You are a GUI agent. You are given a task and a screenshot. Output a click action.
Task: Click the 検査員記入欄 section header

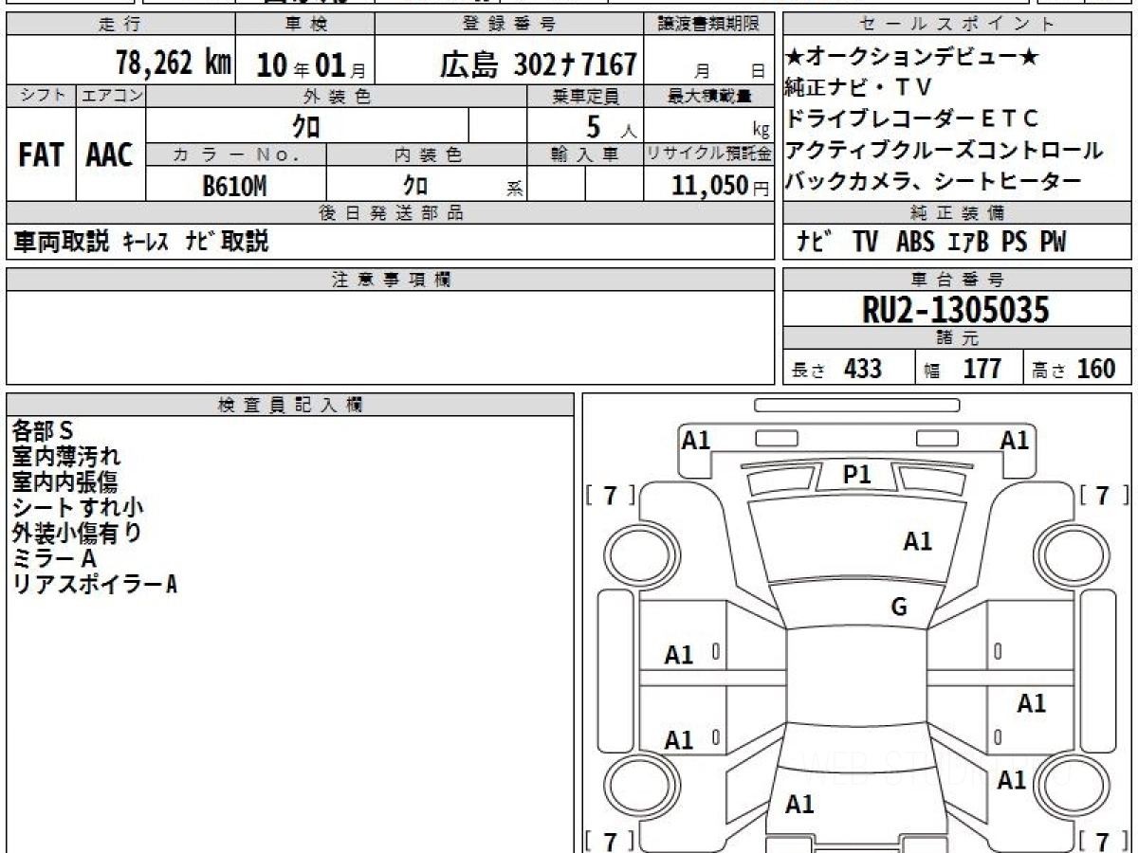pos(289,405)
